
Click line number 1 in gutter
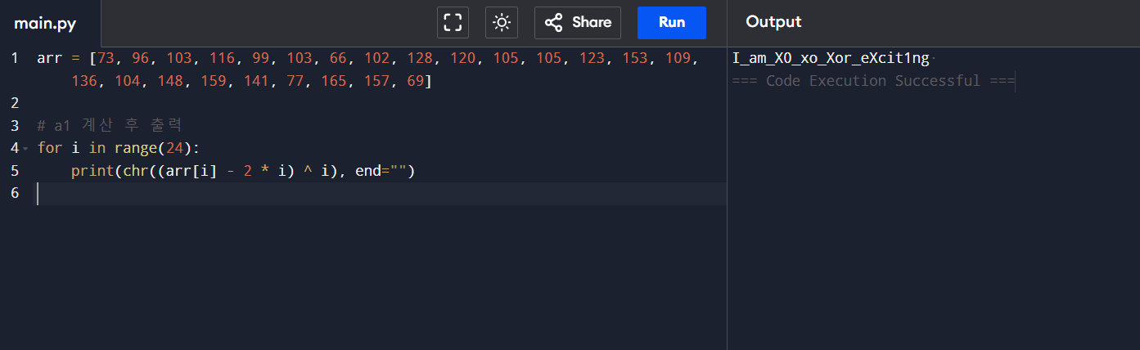(14, 58)
